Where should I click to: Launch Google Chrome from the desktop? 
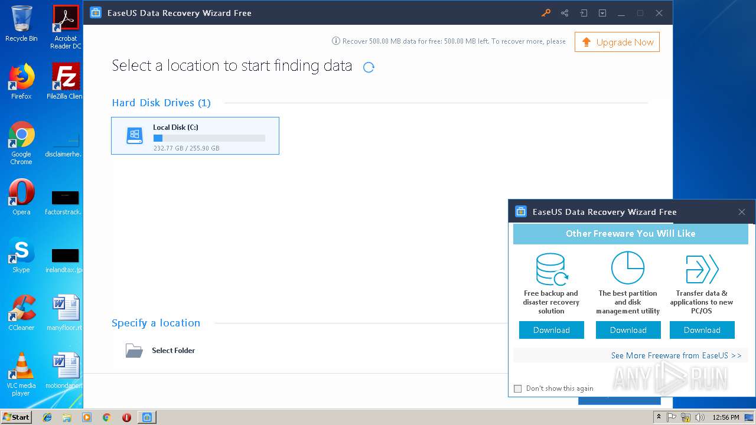pos(21,143)
